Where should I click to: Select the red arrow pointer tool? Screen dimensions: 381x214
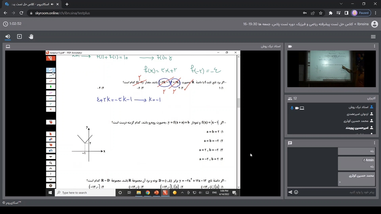(x=51, y=134)
